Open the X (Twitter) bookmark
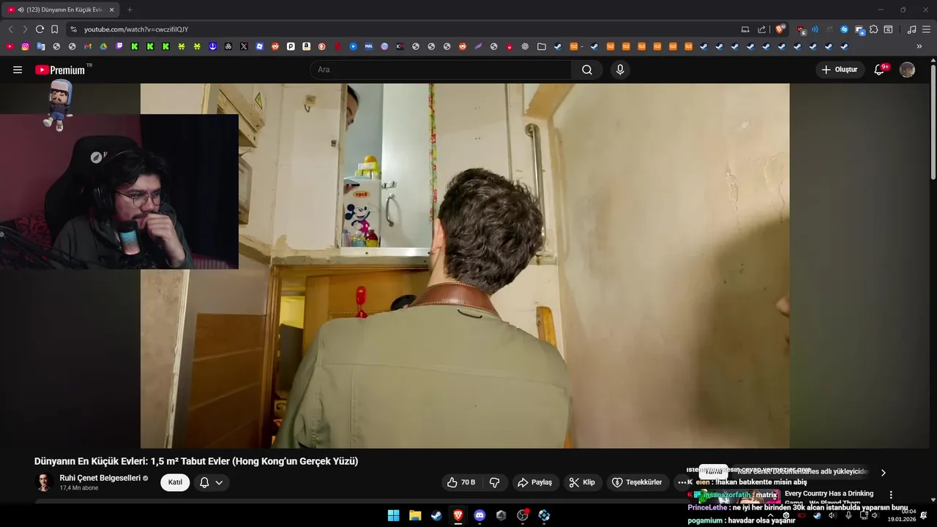The height and width of the screenshot is (527, 937). (x=244, y=46)
